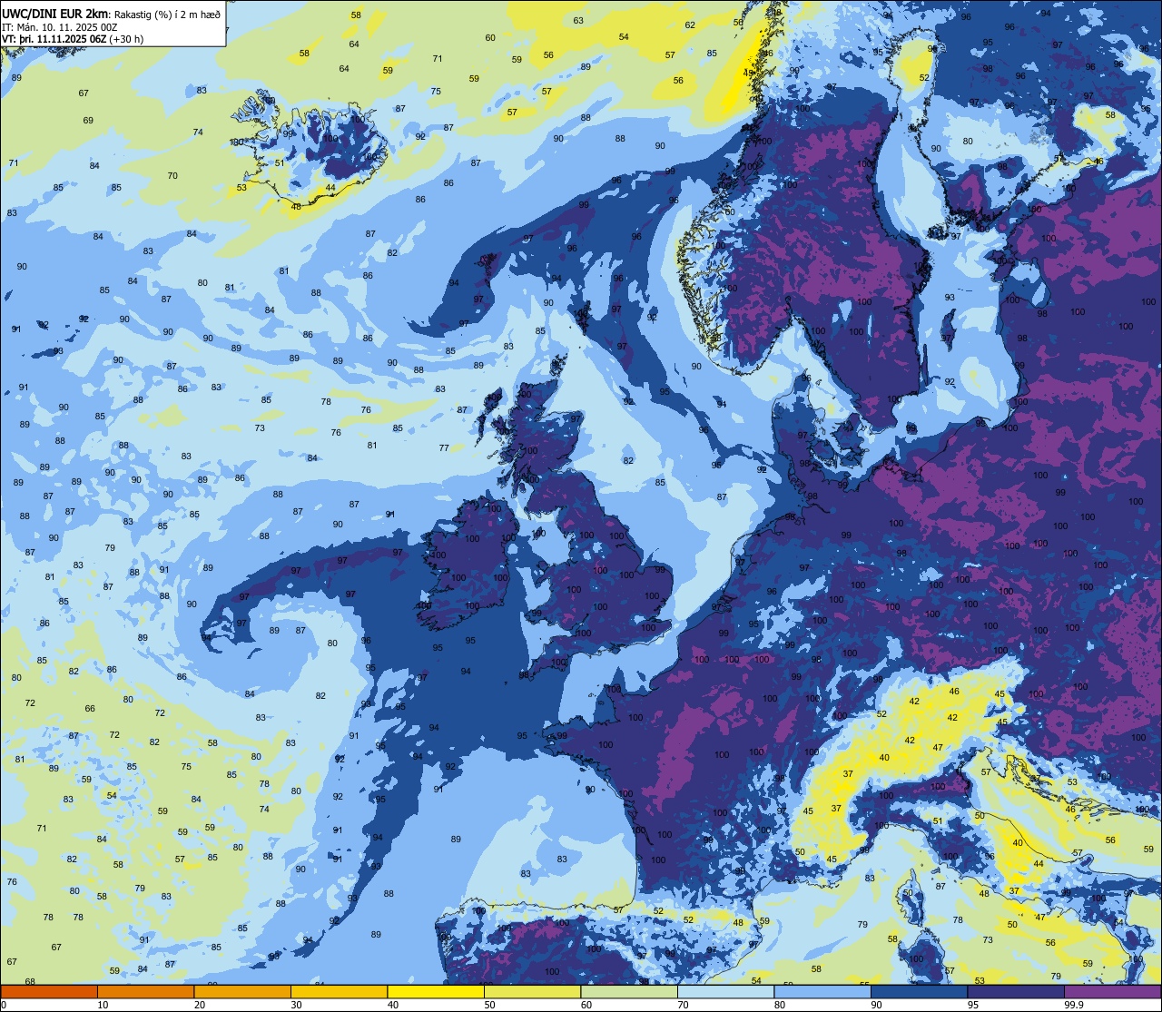Click the '90' tick label on the legend scale
This screenshot has width=1162, height=1012.
877,1005
